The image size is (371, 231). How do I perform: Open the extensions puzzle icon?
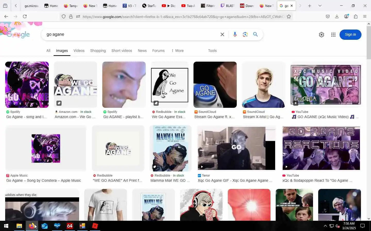(x=356, y=16)
